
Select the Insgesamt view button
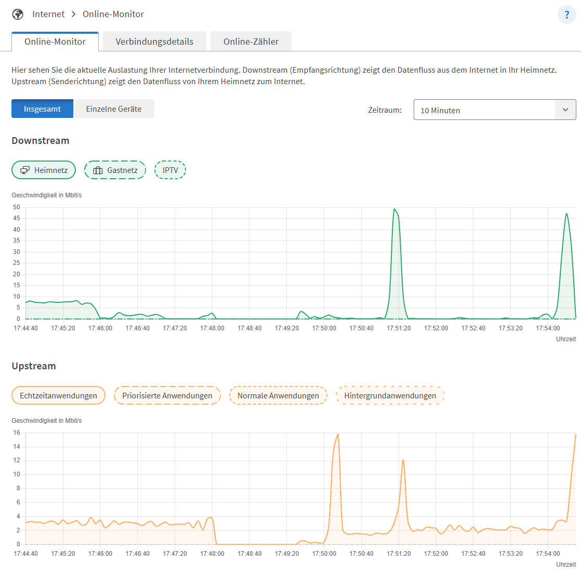42,109
